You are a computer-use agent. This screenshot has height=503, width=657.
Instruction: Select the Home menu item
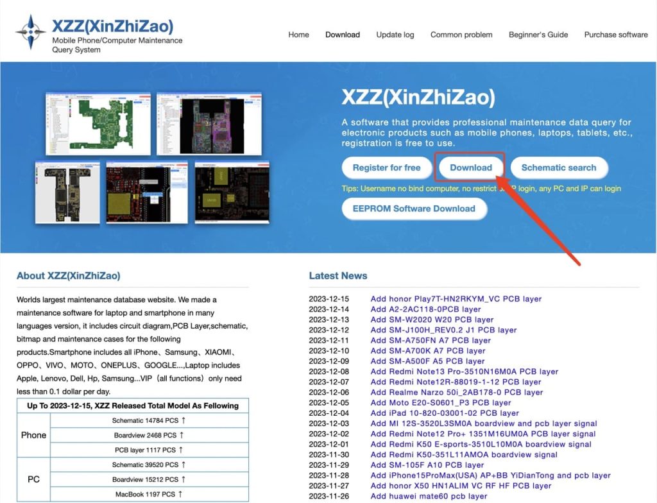(x=298, y=35)
